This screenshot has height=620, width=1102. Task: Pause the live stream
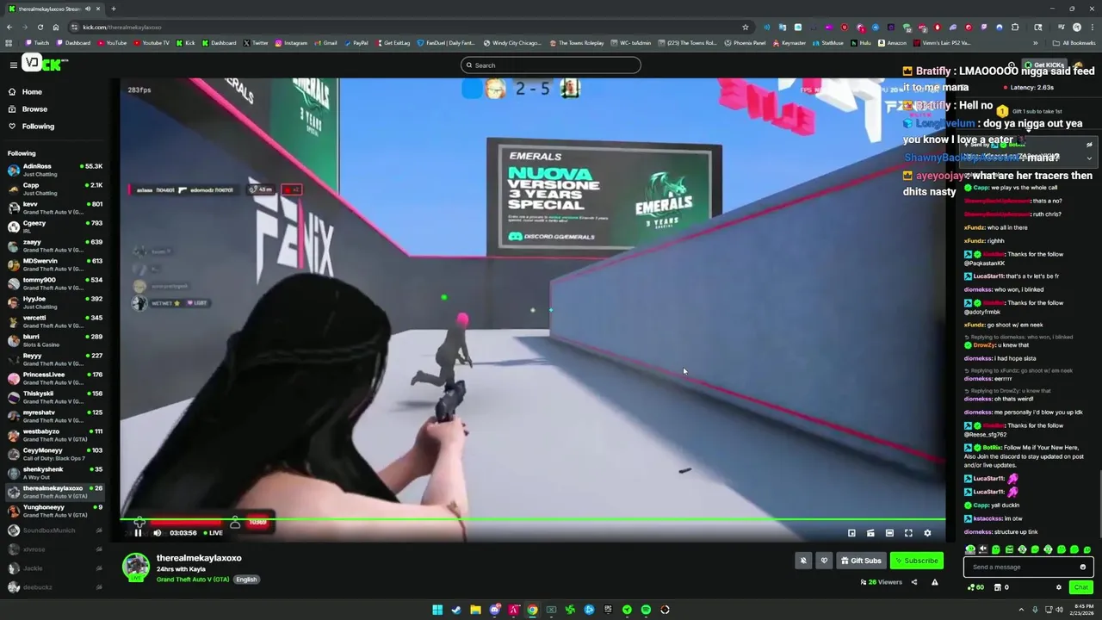point(138,533)
